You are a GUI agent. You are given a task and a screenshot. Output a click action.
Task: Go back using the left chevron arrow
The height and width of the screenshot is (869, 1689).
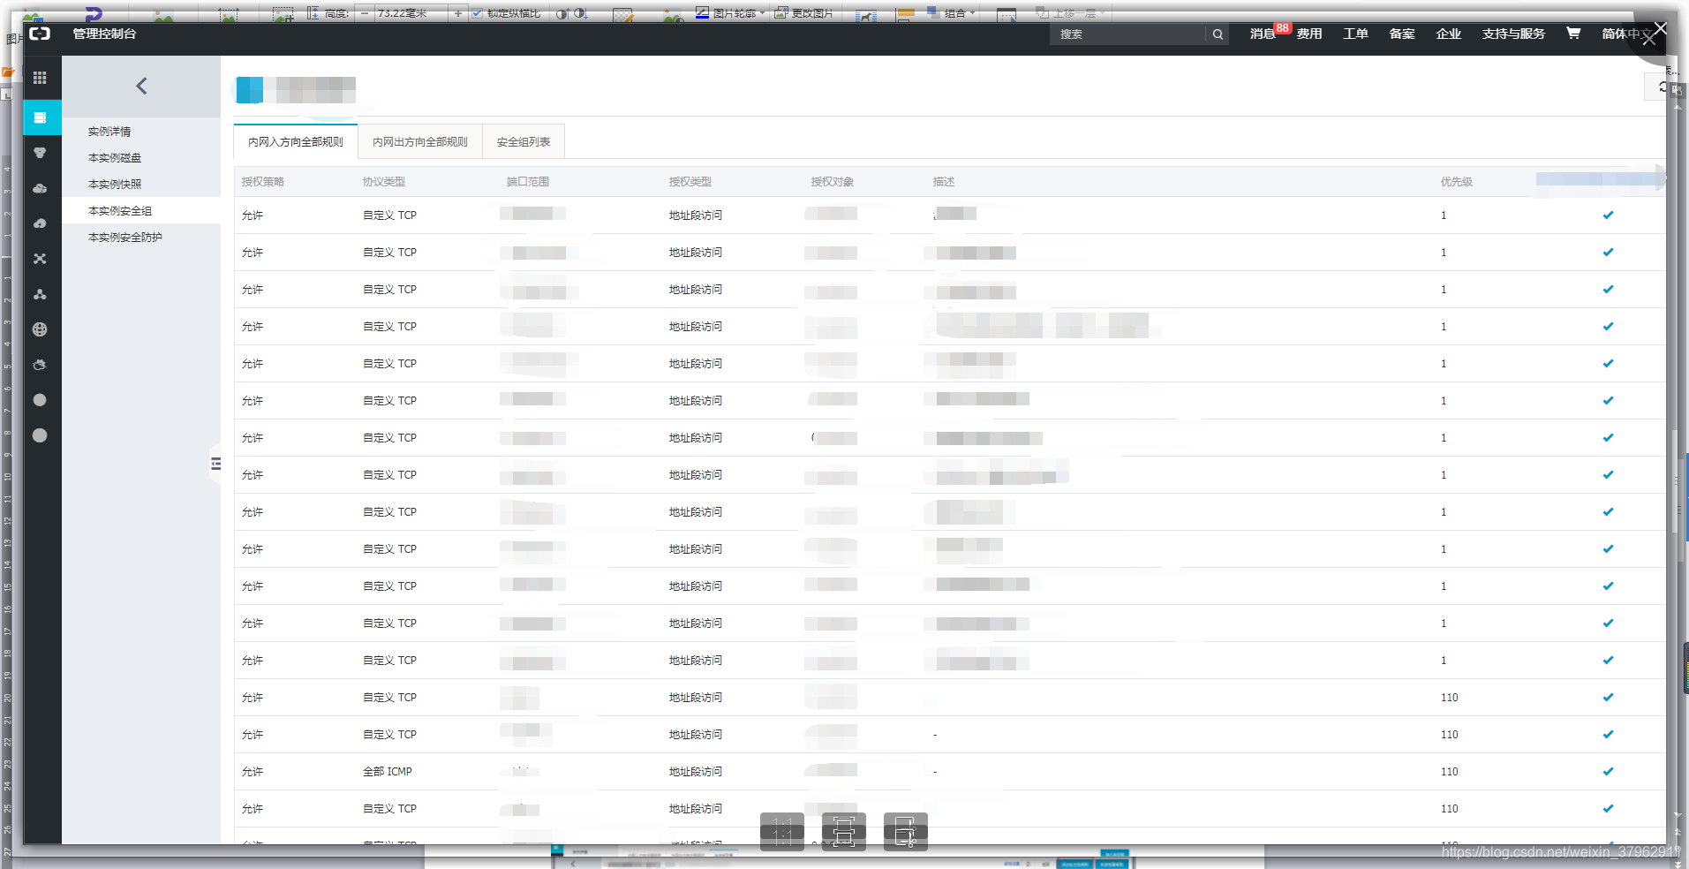[x=141, y=86]
